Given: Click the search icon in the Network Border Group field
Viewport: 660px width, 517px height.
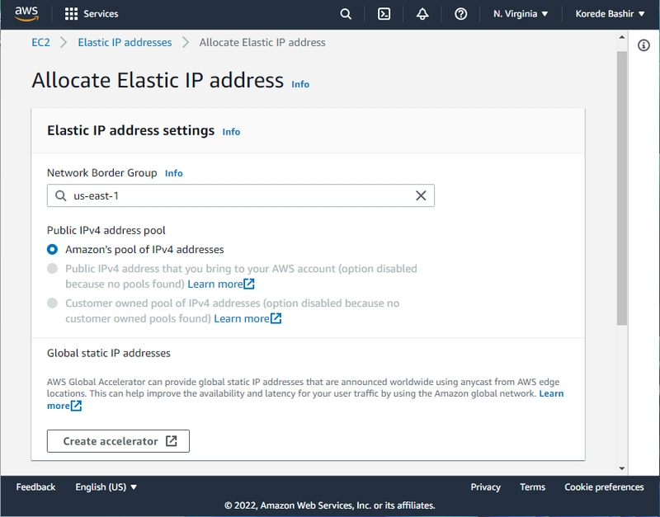Looking at the screenshot, I should pyautogui.click(x=61, y=195).
